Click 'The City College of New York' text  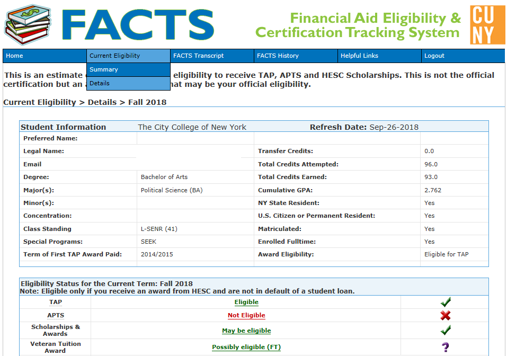[192, 127]
